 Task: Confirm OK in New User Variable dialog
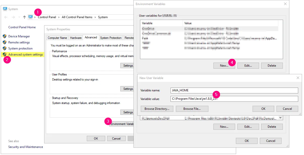263,109
